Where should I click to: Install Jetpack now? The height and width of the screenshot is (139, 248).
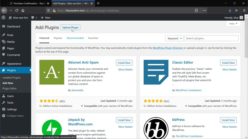(124, 120)
